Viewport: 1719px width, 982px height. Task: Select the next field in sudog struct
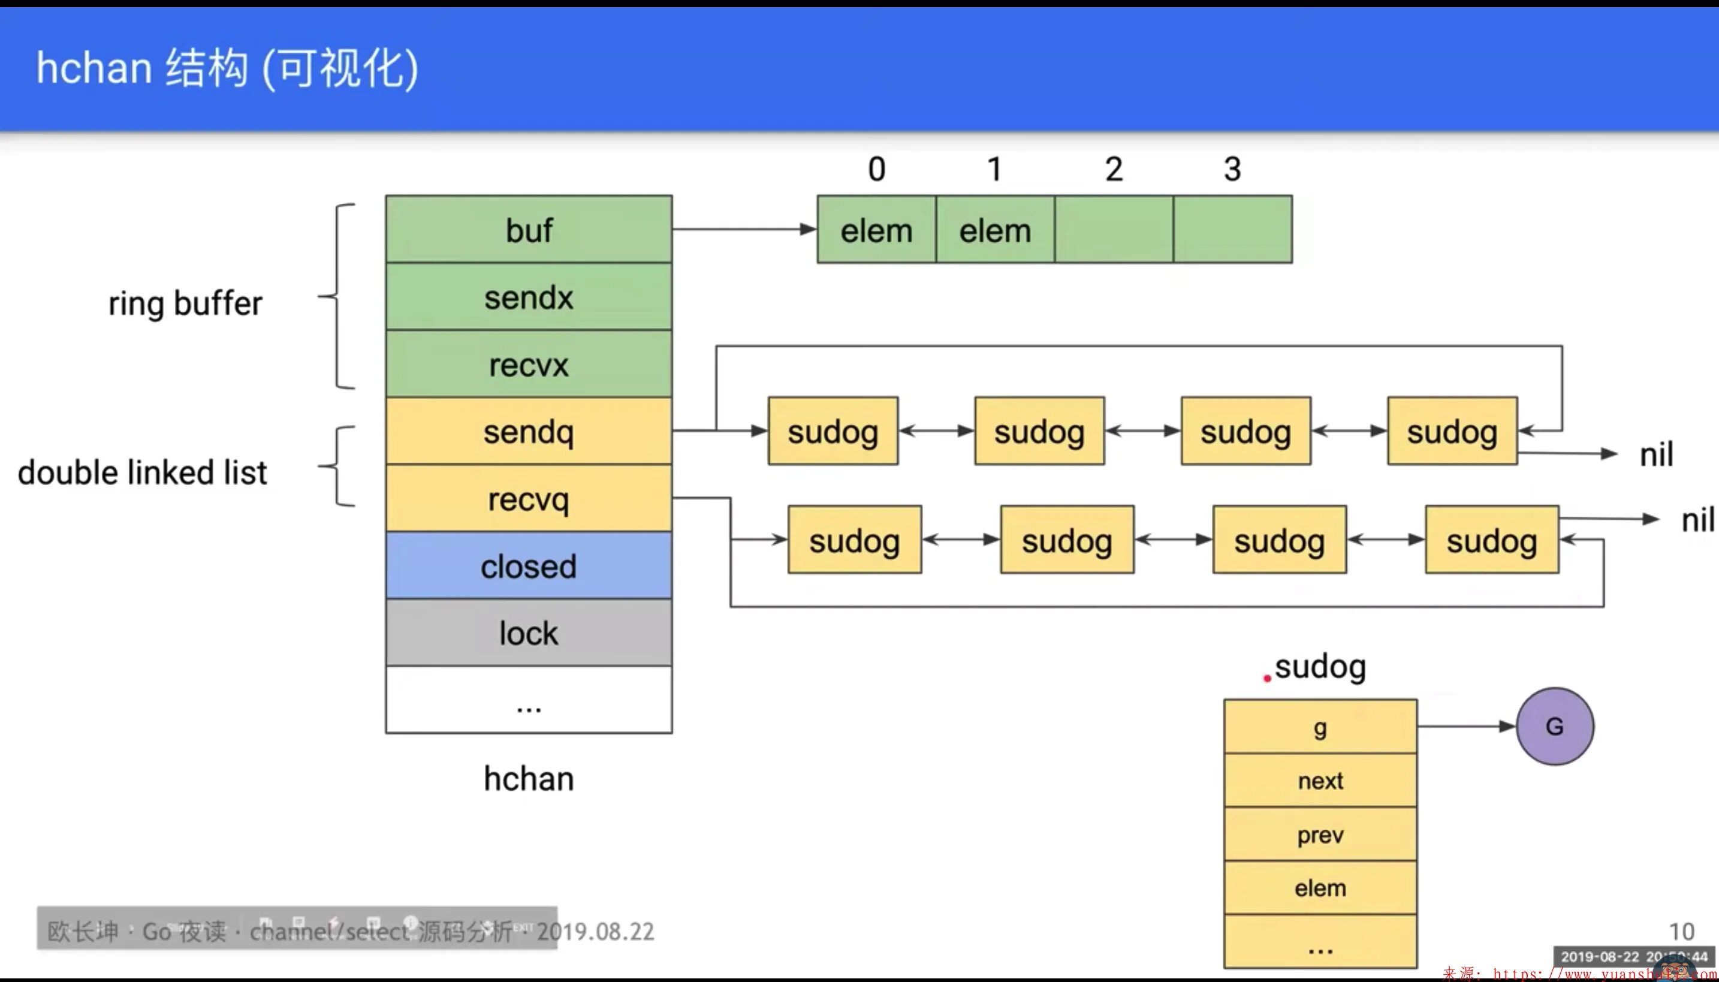coord(1320,781)
